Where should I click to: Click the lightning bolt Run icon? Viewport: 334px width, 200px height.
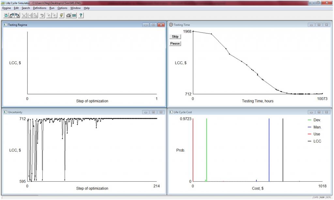(x=62, y=15)
